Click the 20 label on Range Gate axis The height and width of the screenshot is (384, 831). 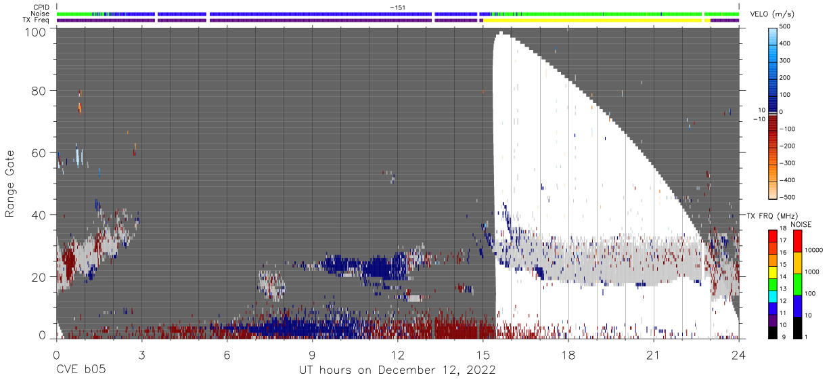point(39,276)
